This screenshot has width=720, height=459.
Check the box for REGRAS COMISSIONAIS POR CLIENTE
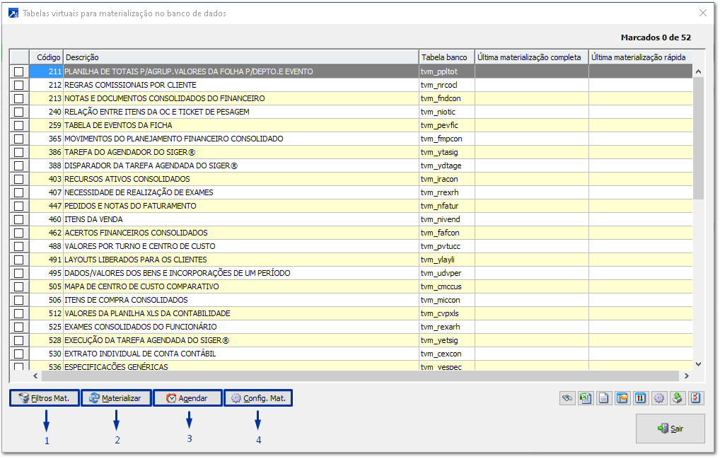(19, 85)
